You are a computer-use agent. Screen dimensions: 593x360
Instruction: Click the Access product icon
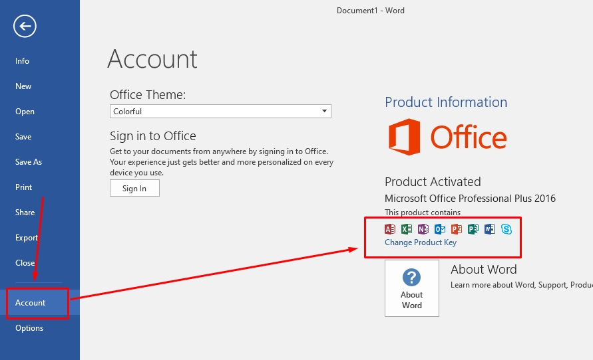tap(390, 229)
